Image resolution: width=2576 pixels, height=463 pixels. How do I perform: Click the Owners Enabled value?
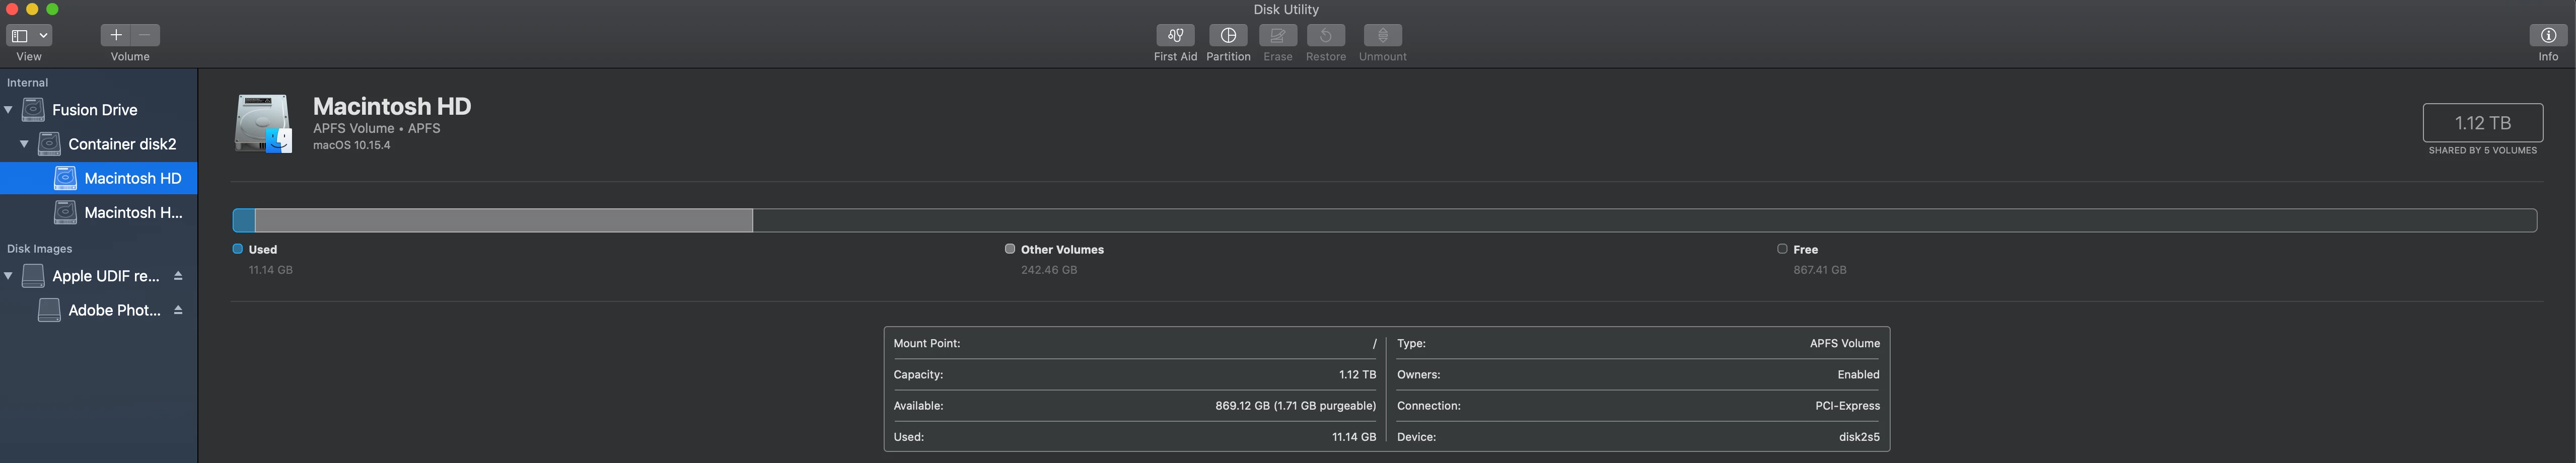tap(1858, 375)
